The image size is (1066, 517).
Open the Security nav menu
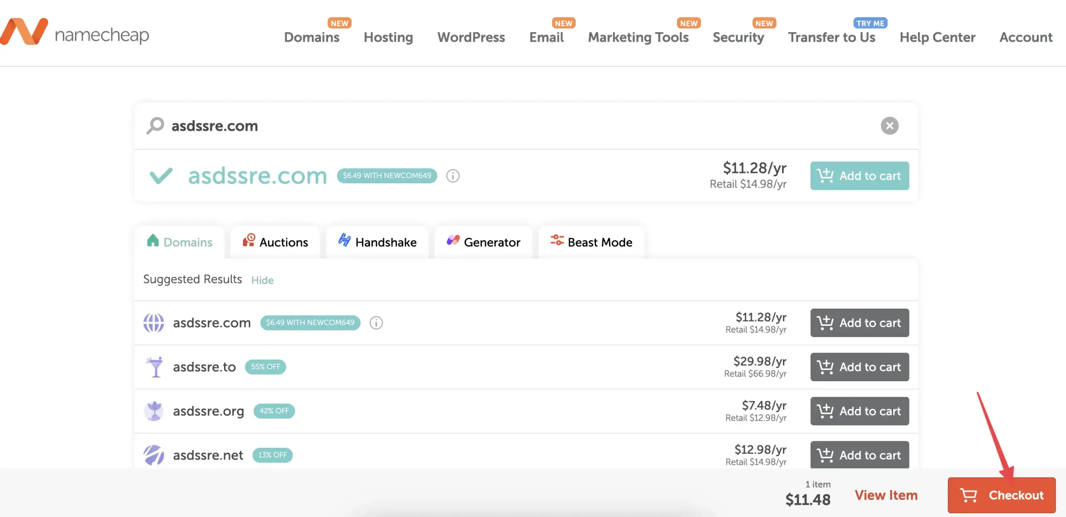click(x=738, y=37)
